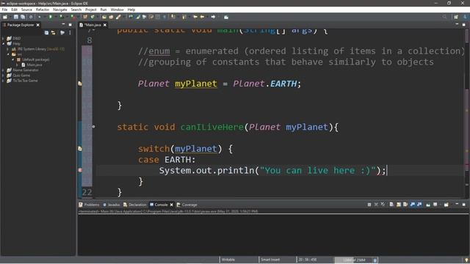Collapse the src folder node
The width and height of the screenshot is (470, 264).
click(x=8, y=54)
